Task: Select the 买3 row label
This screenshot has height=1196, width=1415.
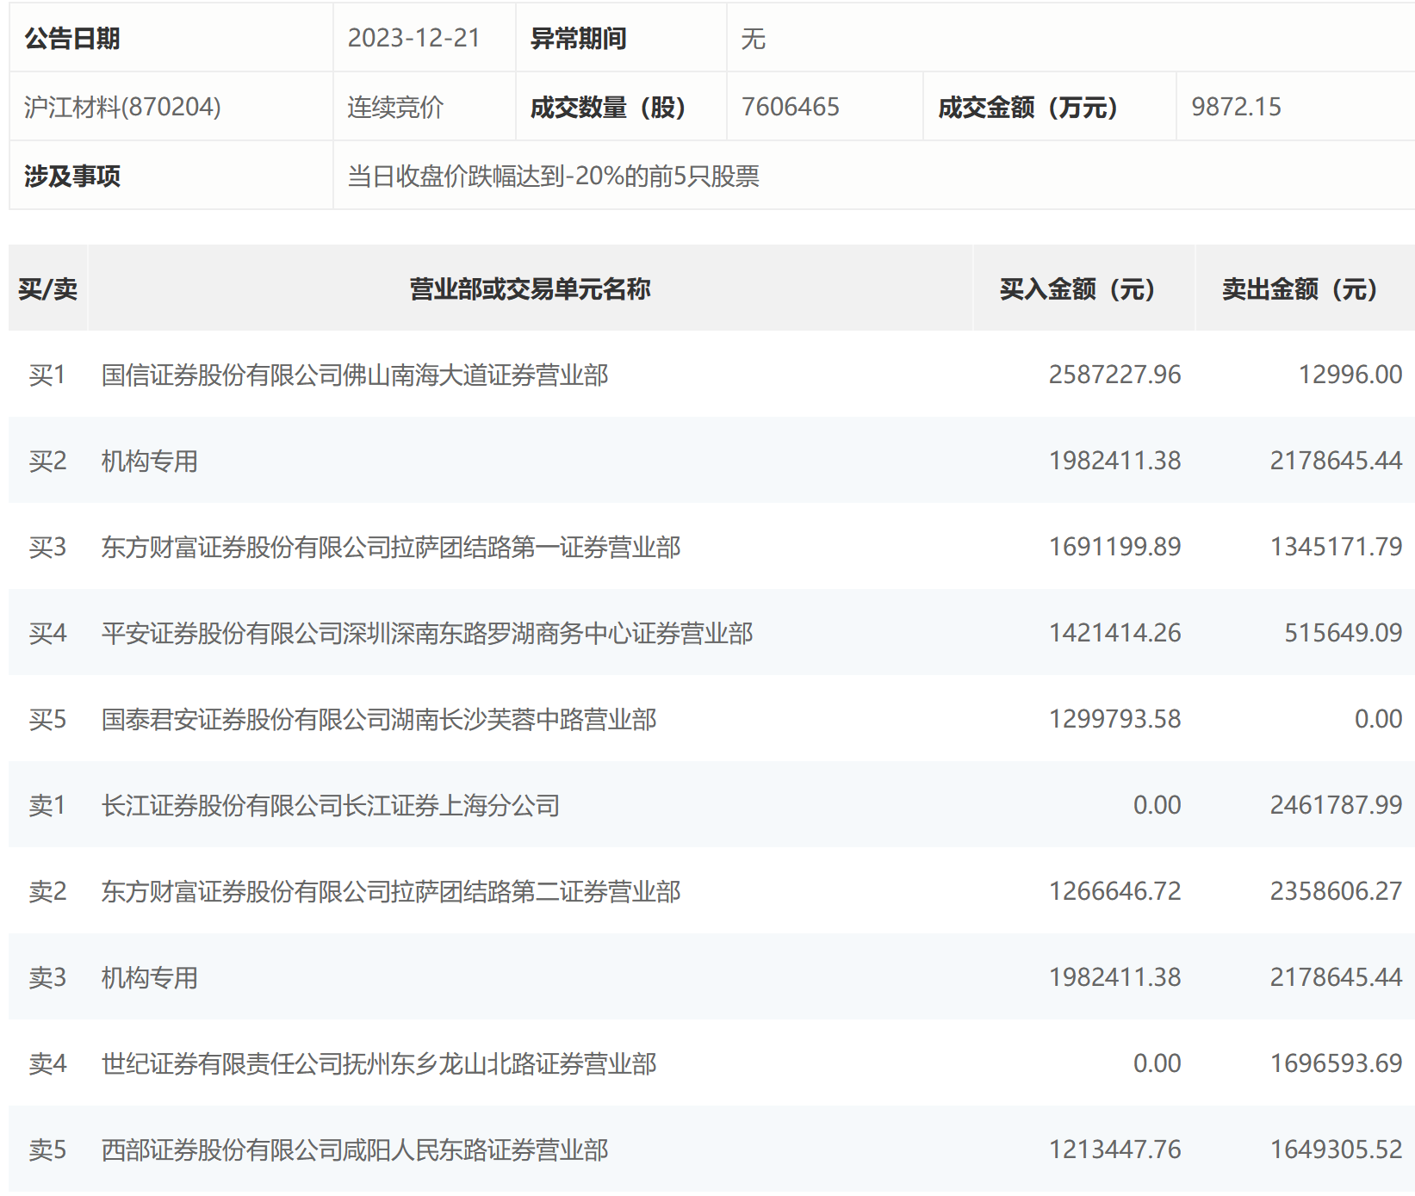Action: [47, 547]
